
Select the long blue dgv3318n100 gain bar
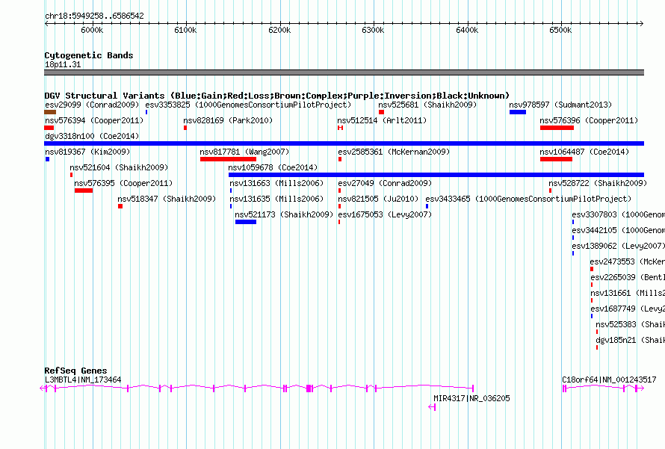pos(344,143)
